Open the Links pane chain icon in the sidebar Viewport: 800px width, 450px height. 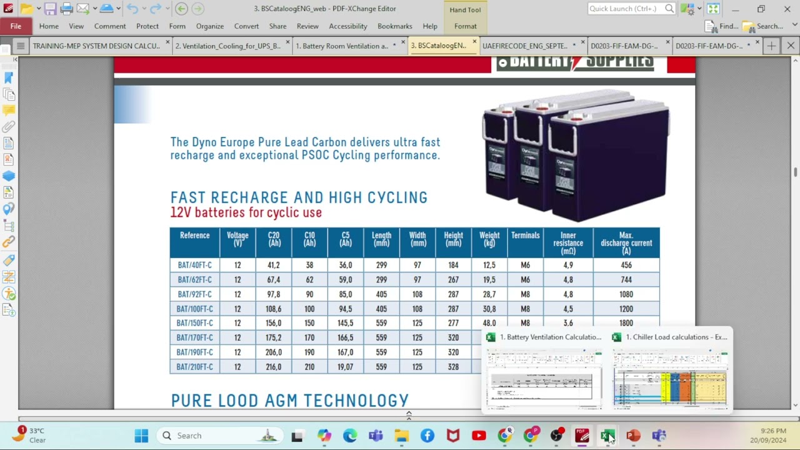pyautogui.click(x=9, y=242)
